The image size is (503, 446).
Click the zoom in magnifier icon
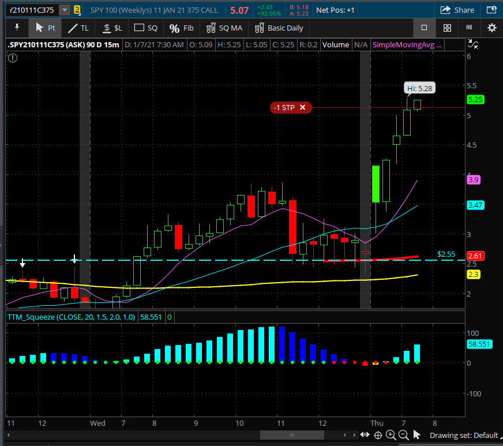[x=391, y=435]
